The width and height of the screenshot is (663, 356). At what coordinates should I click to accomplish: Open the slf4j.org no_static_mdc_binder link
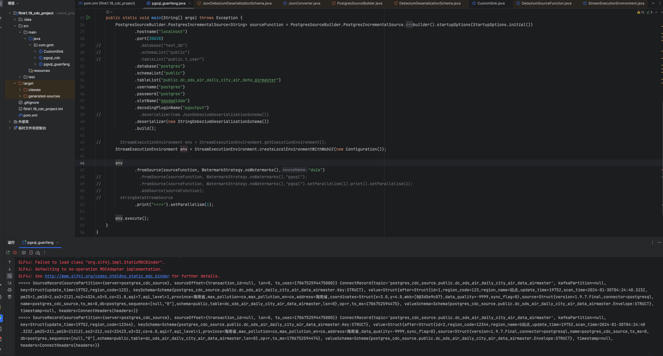pyautogui.click(x=107, y=276)
